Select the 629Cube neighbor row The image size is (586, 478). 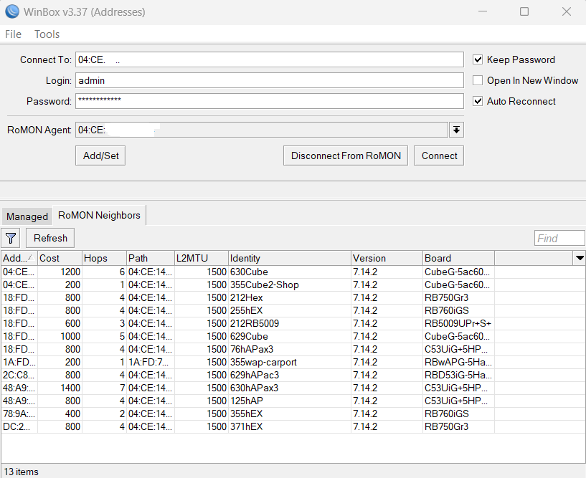point(293,337)
